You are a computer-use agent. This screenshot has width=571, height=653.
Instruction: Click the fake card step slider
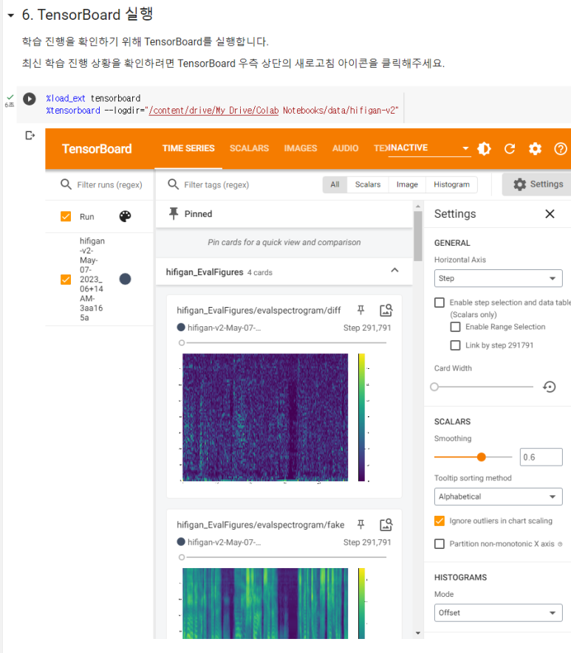click(284, 557)
